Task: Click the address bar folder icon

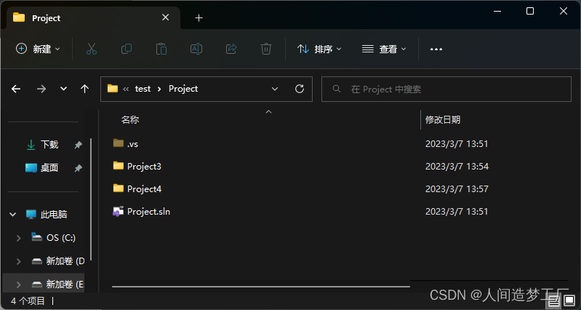Action: pos(112,88)
